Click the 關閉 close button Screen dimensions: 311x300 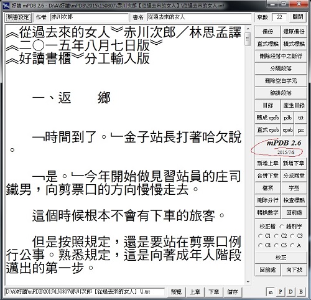coord(298,17)
